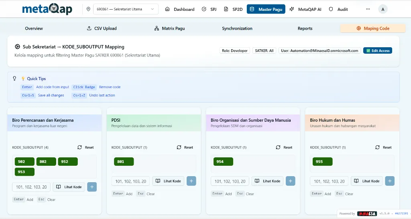Screen dimensions: 411x219
Task: Open Lihat Kode list in PDSI card
Action: click(168, 181)
